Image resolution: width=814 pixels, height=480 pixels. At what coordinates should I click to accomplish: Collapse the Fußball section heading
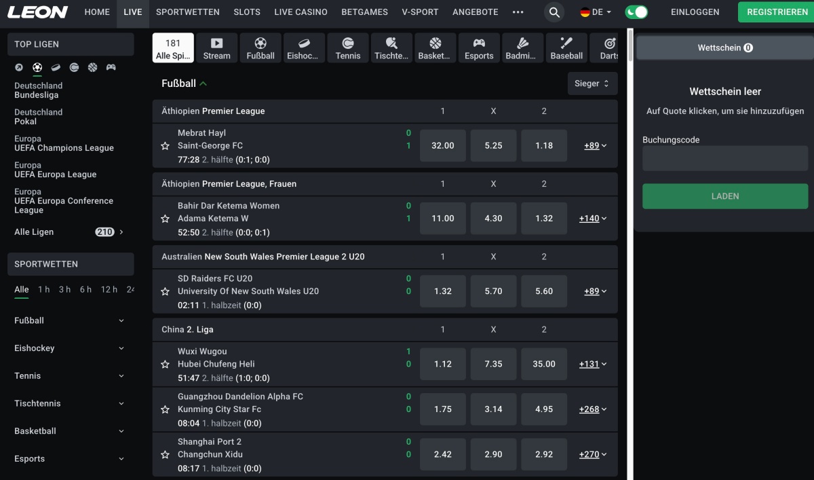[185, 84]
